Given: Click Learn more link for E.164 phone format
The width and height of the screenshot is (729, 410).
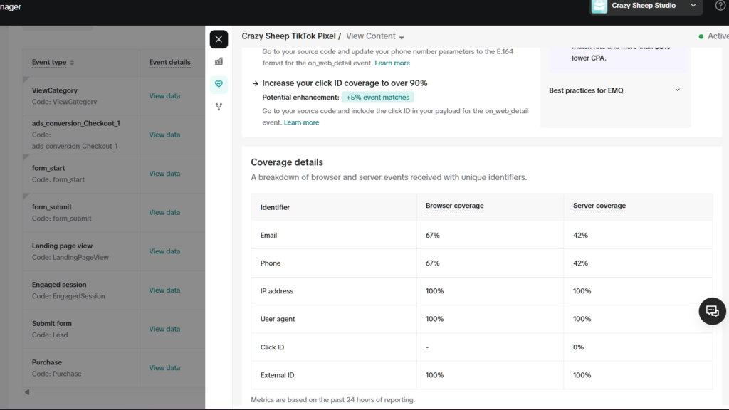Looking at the screenshot, I should coord(392,63).
